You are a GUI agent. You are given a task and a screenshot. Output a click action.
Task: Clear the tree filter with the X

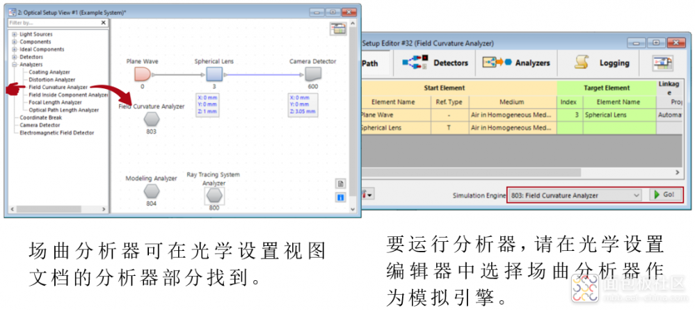point(103,22)
